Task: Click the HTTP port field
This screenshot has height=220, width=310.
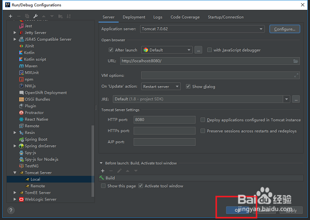Action: [x=164, y=120]
